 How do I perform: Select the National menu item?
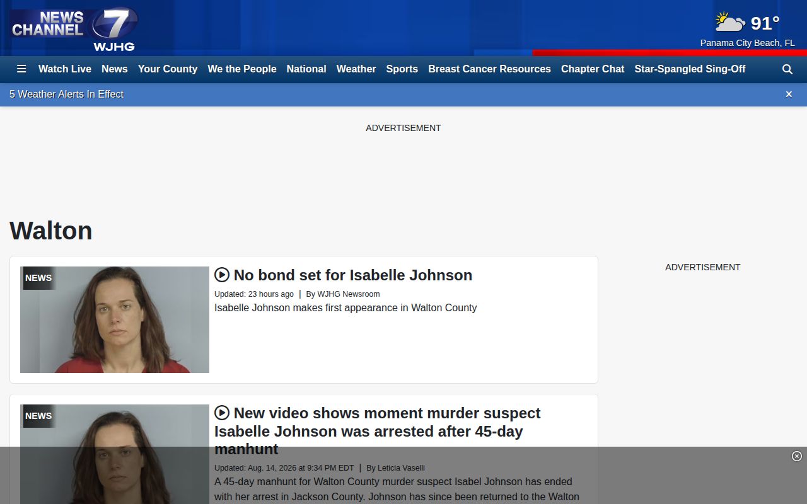click(x=306, y=69)
